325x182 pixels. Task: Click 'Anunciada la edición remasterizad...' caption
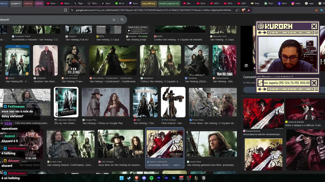tap(262, 134)
